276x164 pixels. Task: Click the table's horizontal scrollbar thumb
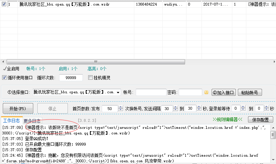coord(96,62)
